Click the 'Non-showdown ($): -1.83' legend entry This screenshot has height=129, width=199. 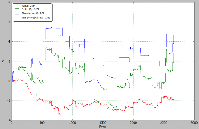click(36, 18)
